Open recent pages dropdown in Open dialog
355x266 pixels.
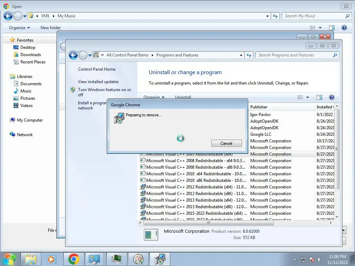coord(25,16)
